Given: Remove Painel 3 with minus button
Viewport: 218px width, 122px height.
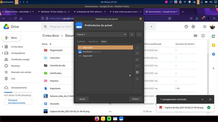Looking at the screenshot, I should 139,34.
